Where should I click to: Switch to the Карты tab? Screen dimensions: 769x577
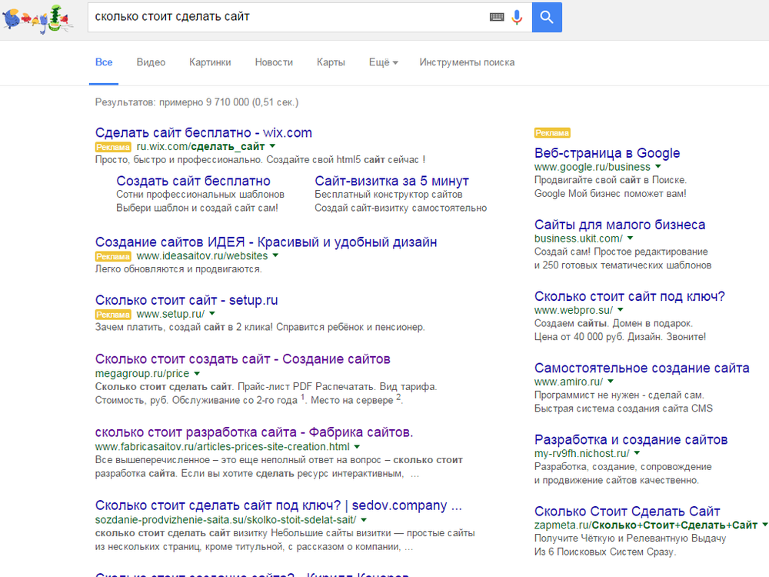pyautogui.click(x=331, y=62)
